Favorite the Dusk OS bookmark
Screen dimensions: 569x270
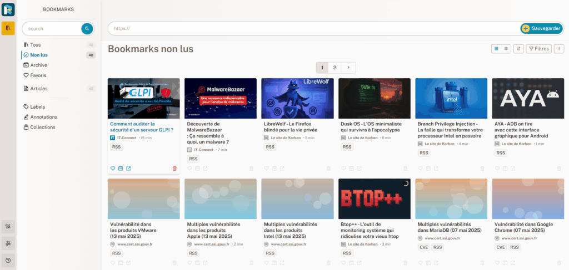(343, 169)
